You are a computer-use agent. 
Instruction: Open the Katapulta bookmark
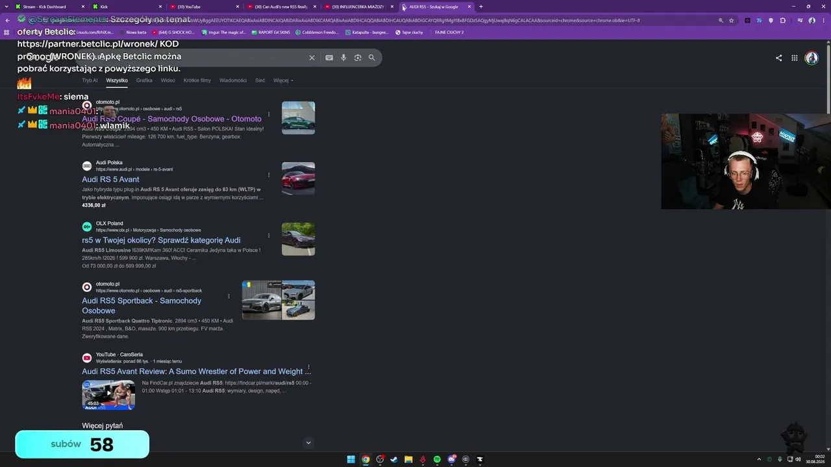(x=367, y=32)
